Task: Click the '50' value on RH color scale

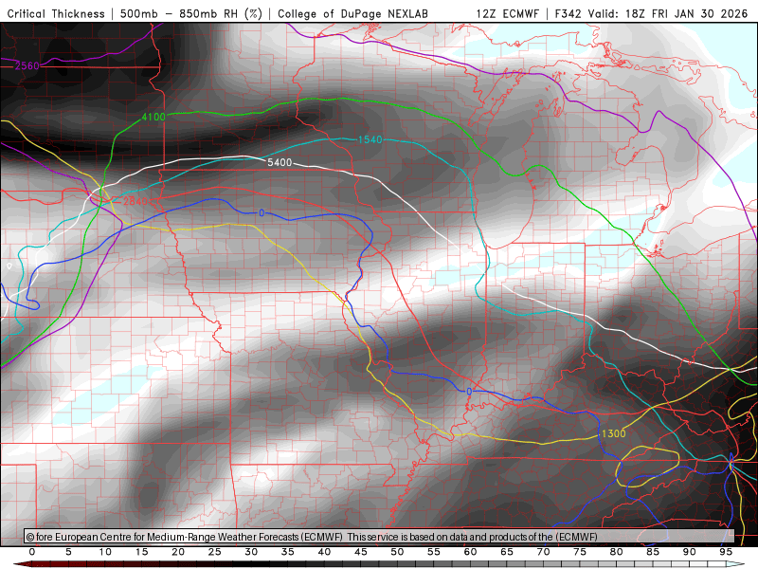Action: [397, 552]
